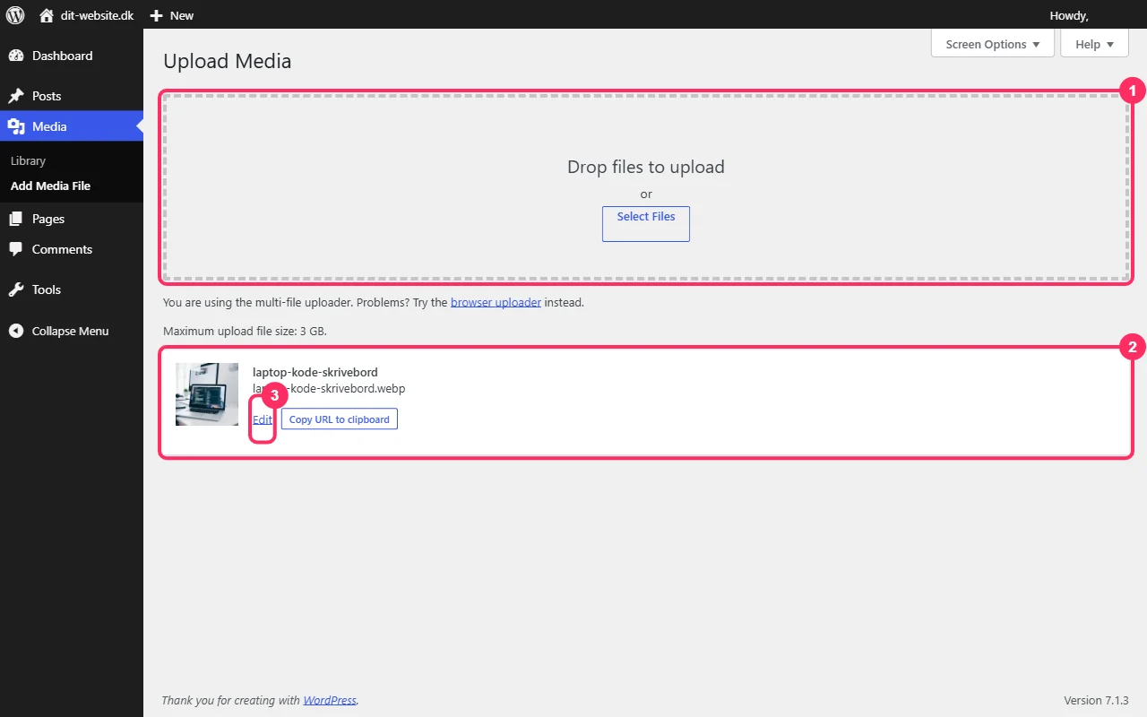Click the Collapse Menu arrow icon
The height and width of the screenshot is (717, 1147).
(x=16, y=331)
